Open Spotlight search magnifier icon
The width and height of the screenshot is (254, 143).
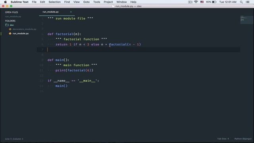[241, 2]
